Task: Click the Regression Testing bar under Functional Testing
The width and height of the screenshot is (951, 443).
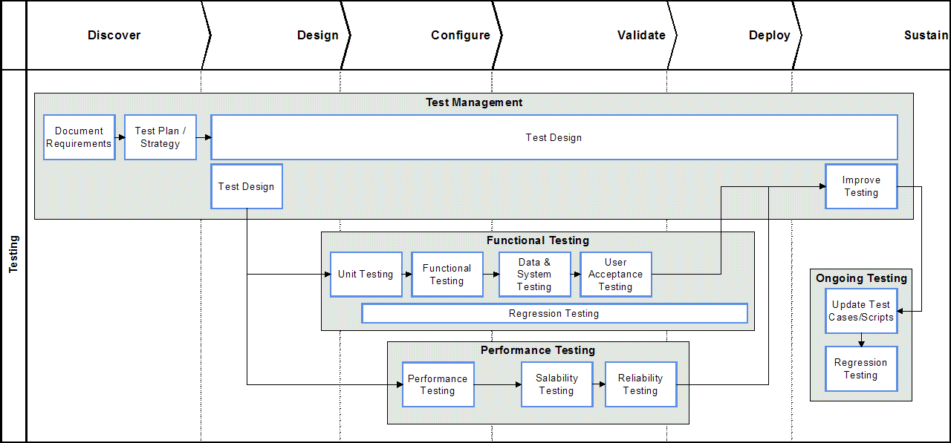Action: tap(554, 313)
